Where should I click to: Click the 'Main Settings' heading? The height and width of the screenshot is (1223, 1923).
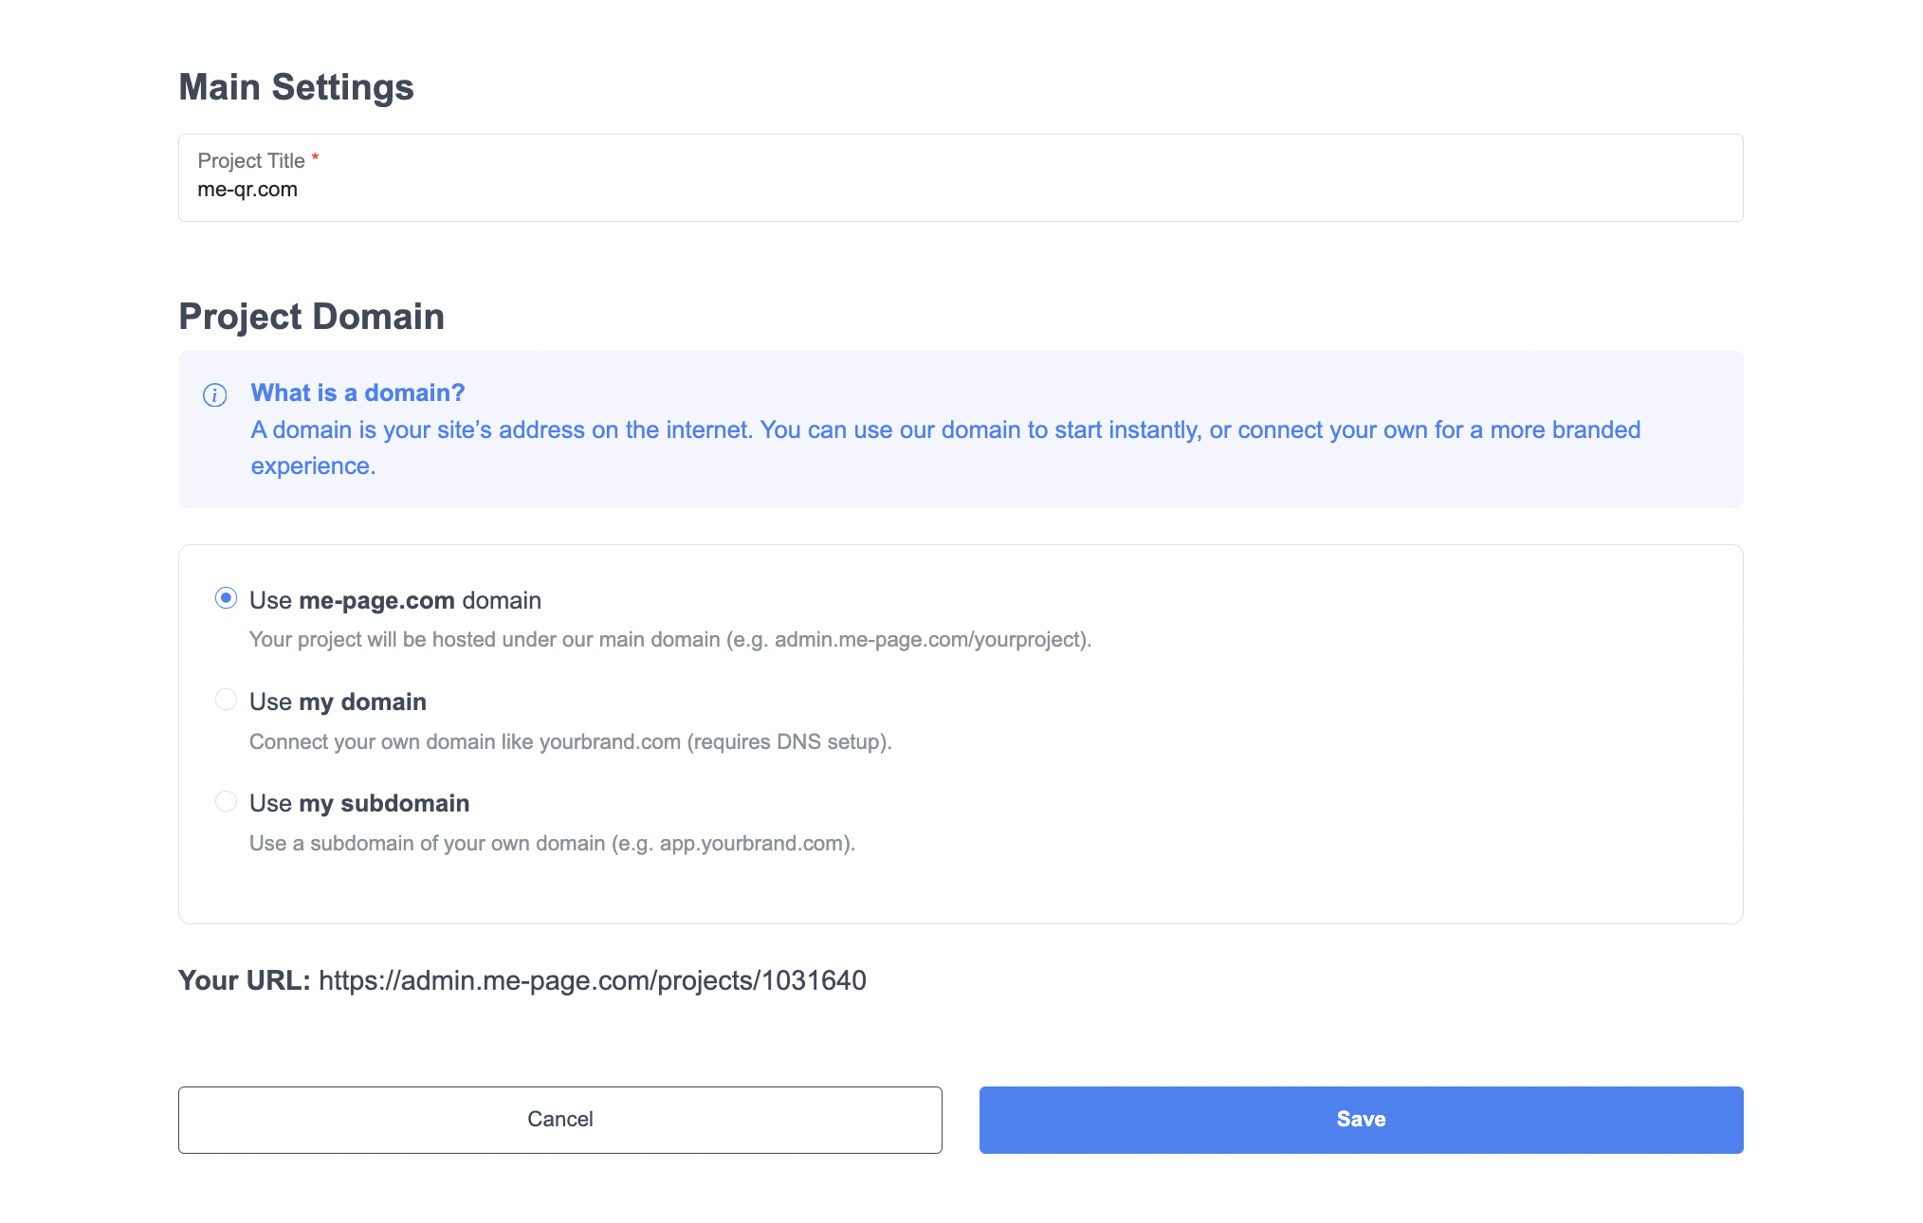[x=296, y=86]
